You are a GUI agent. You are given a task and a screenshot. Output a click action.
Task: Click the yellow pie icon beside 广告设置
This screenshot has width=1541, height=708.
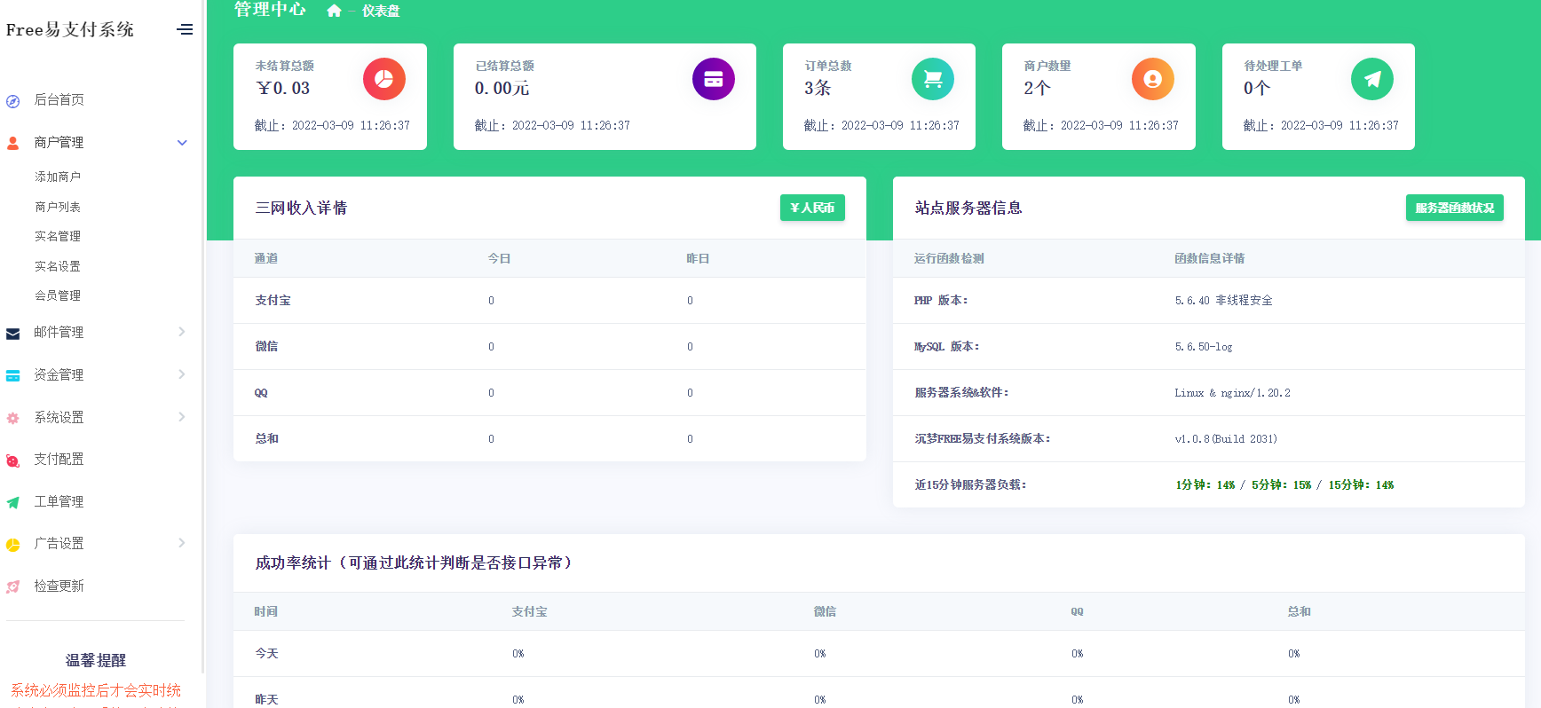pos(13,545)
